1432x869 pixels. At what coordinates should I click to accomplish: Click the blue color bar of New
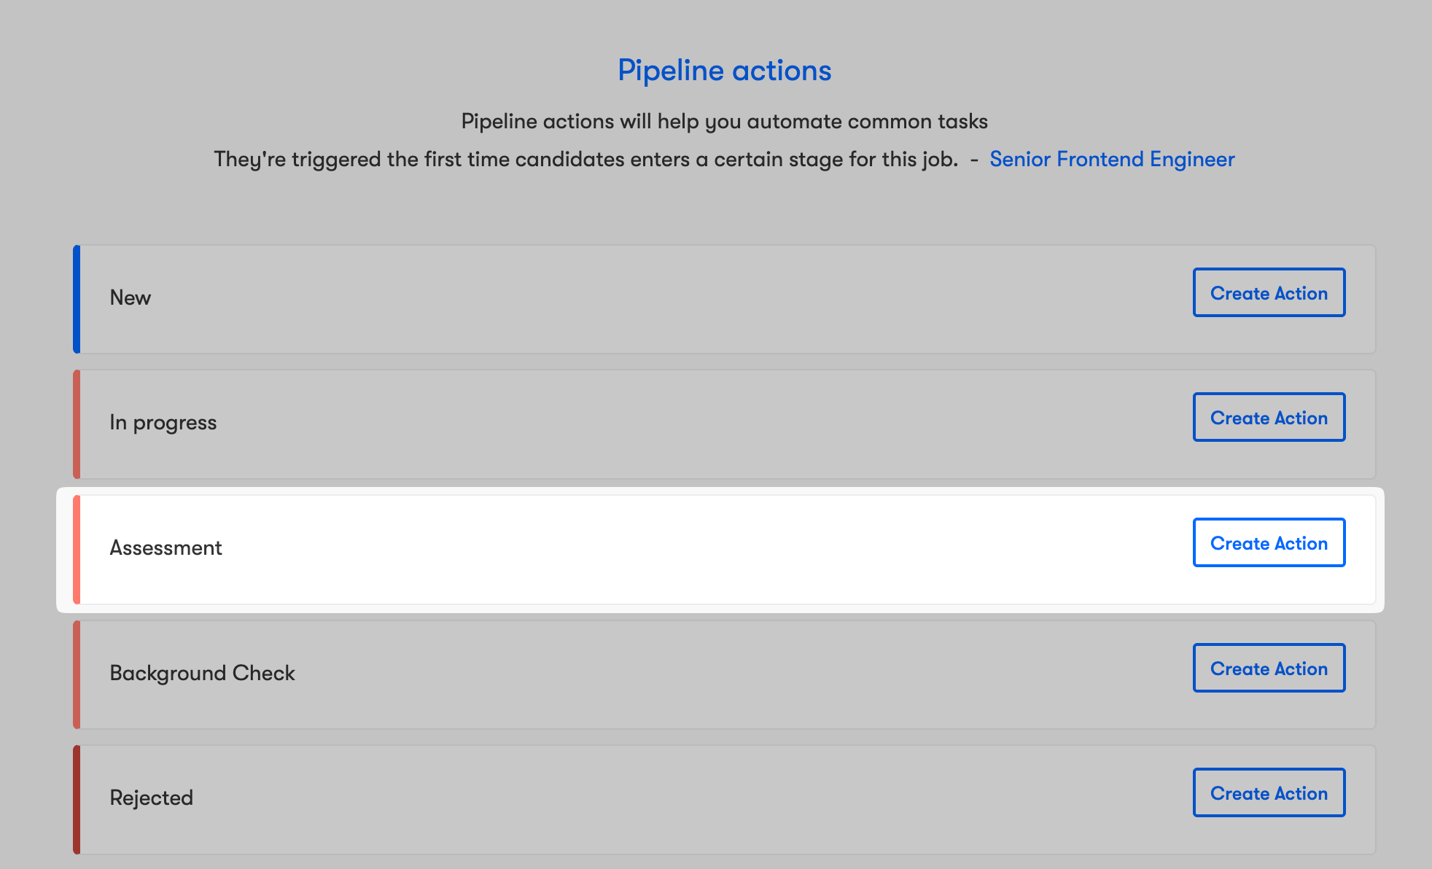pos(77,299)
